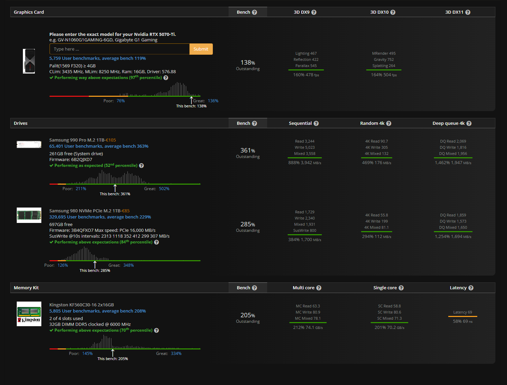The height and width of the screenshot is (385, 507).
Task: Click the Poor 76% value in GPU chart
Action: 121,101
